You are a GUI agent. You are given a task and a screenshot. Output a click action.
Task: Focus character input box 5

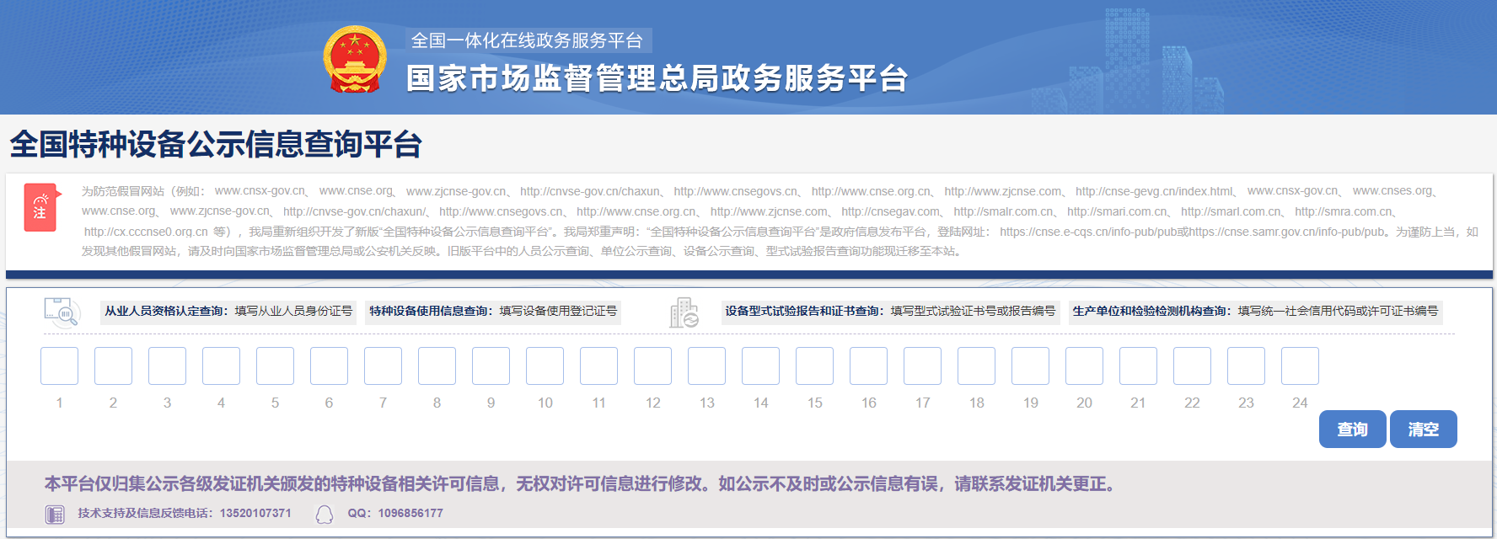275,366
